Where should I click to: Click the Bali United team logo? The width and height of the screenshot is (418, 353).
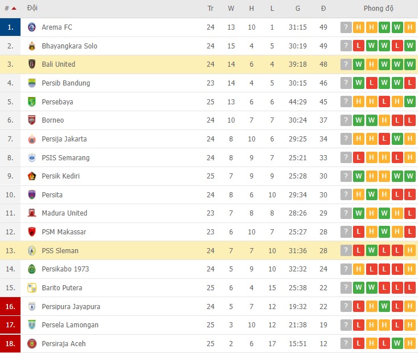tap(31, 64)
